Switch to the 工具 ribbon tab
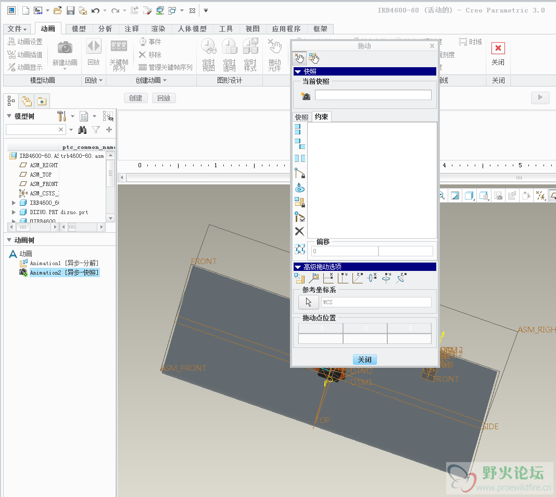The height and width of the screenshot is (497, 556). pyautogui.click(x=226, y=29)
